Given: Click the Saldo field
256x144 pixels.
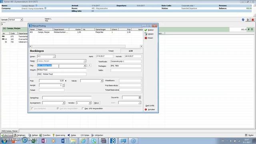Looking at the screenshot, I should tap(126, 70).
